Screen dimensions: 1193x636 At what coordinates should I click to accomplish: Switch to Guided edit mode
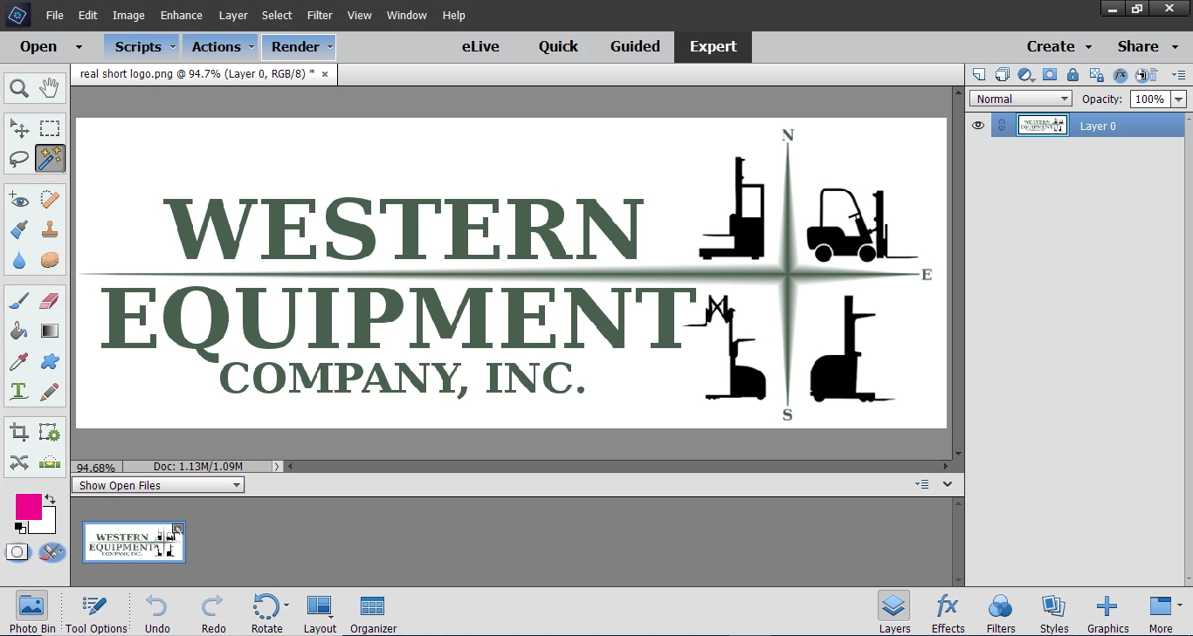click(x=635, y=47)
